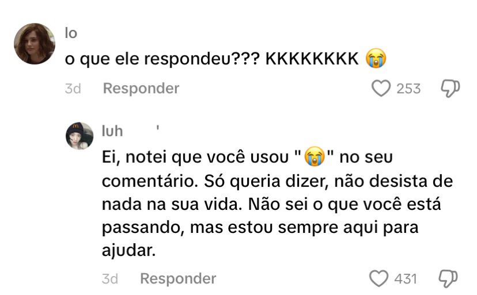
Task: Like luh's reply with the heart icon
Action: [378, 278]
